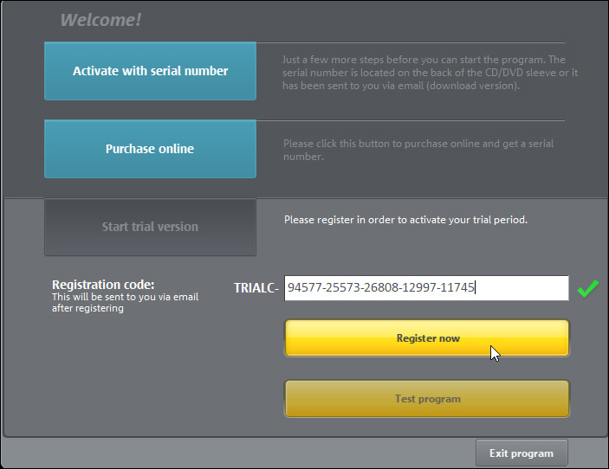Click the Welcome! heading text
The image size is (609, 469).
pyautogui.click(x=100, y=20)
